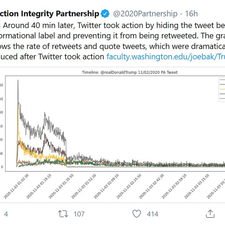Open the 16h tweet timestamp

pyautogui.click(x=191, y=14)
